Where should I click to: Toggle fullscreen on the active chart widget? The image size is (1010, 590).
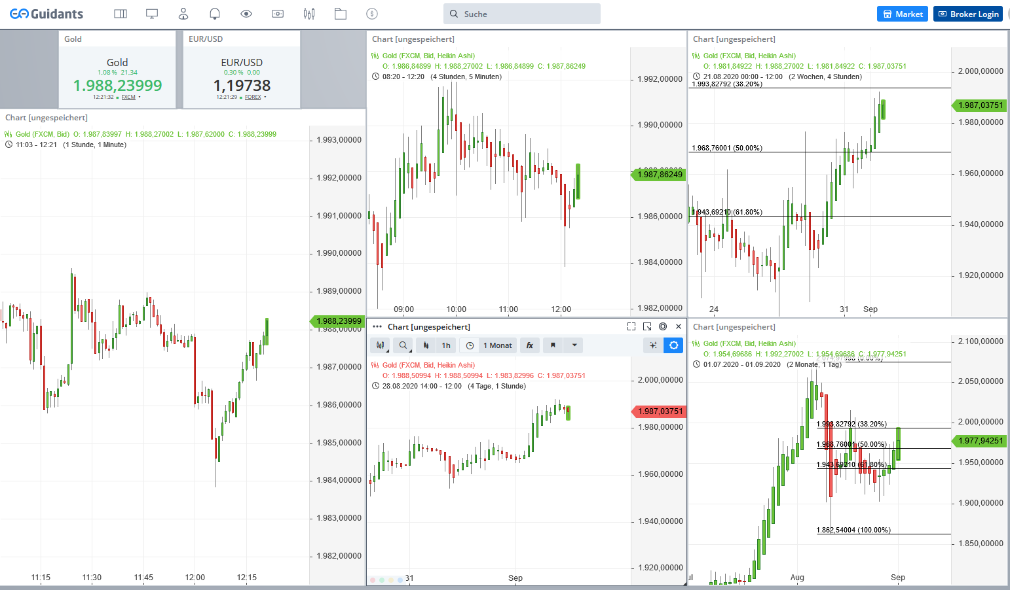631,326
